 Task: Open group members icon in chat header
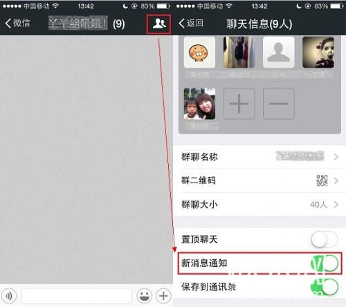158,24
